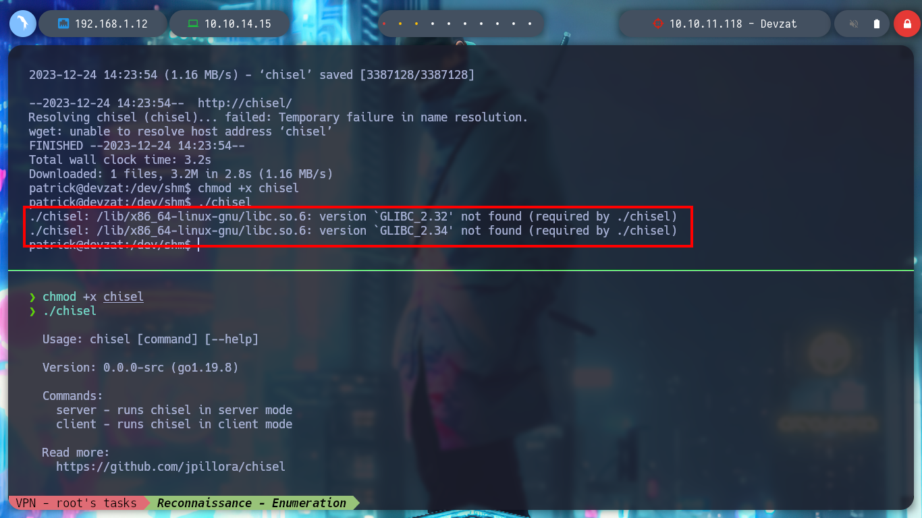Viewport: 922px width, 518px height.
Task: Click the battery status icon
Action: (877, 24)
